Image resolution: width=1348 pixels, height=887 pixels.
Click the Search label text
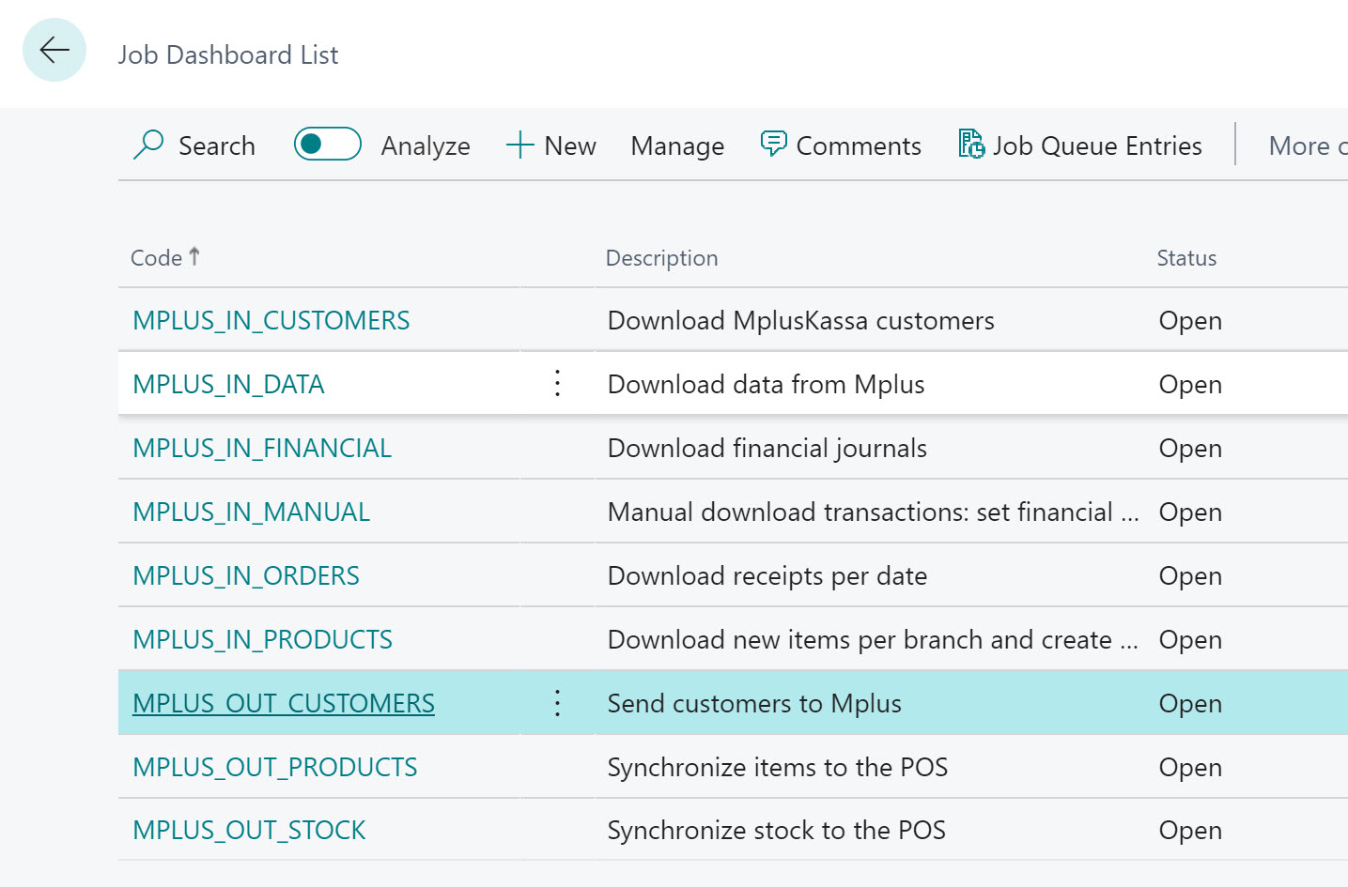coord(217,145)
